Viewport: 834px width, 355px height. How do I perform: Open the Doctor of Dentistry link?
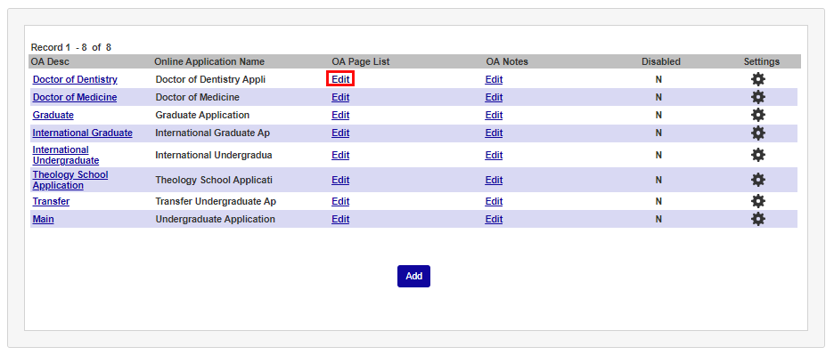pyautogui.click(x=75, y=80)
